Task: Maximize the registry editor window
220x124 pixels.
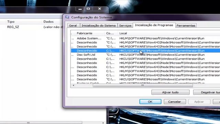Action: (x=88, y=9)
